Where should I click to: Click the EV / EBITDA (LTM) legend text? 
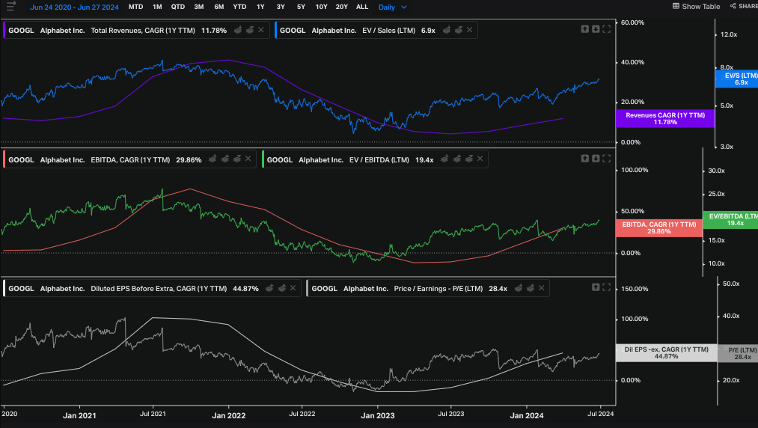379,159
